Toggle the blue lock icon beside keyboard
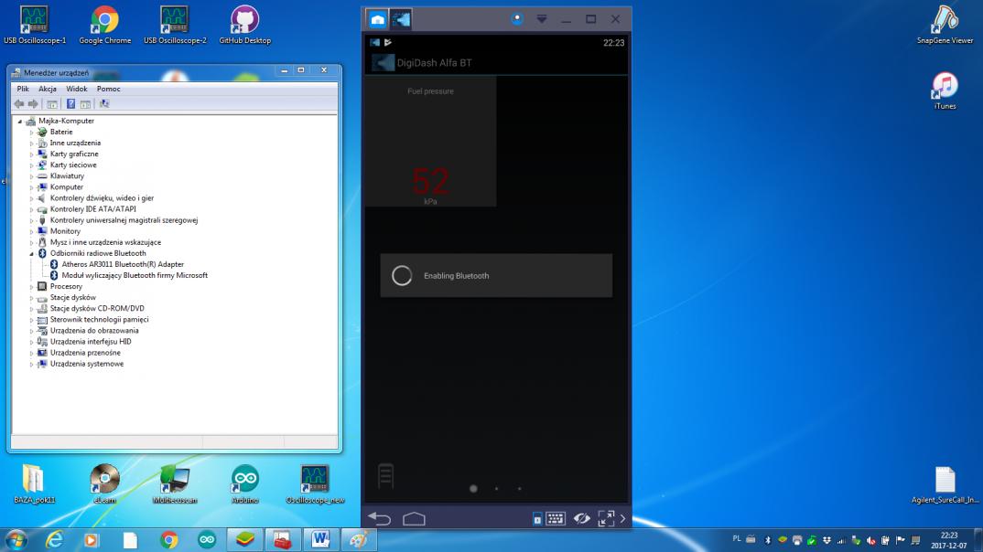This screenshot has width=983, height=552. [x=537, y=520]
